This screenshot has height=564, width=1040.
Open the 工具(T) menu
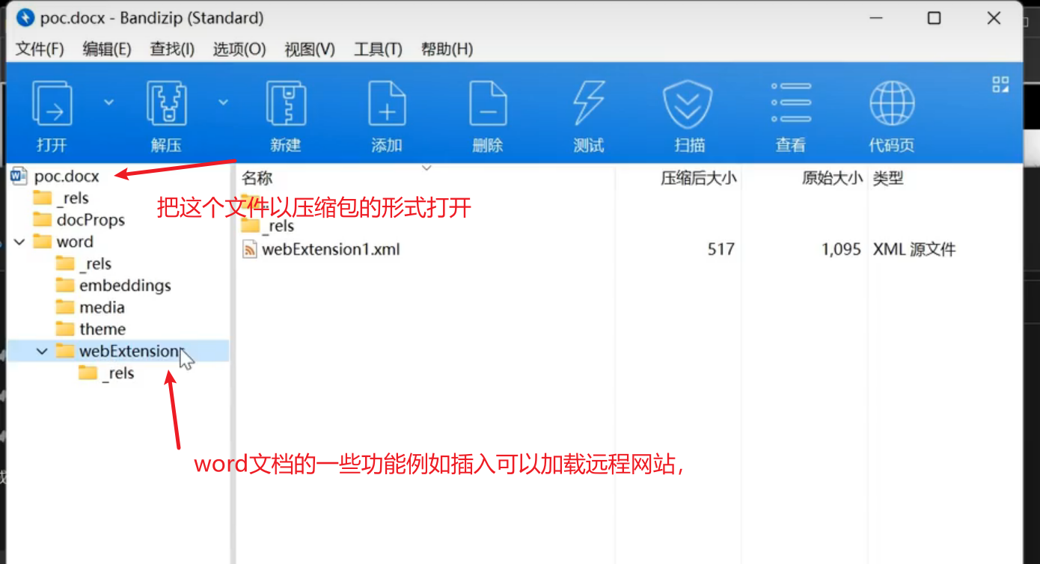click(x=378, y=49)
